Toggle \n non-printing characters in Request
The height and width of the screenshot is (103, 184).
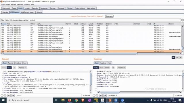(15, 68)
